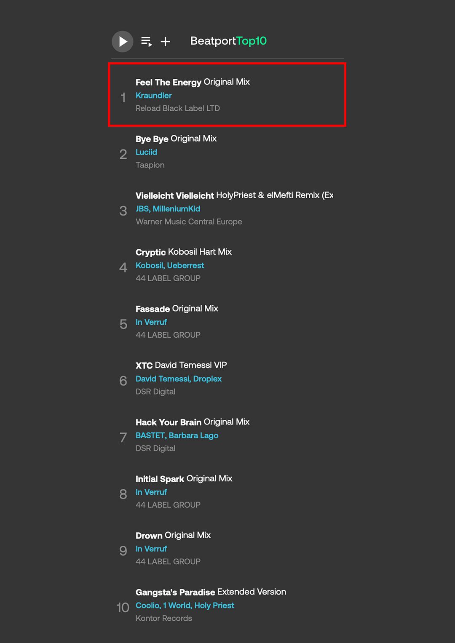The image size is (455, 643).
Task: Select the Hack Your Brain track
Action: [x=193, y=422]
